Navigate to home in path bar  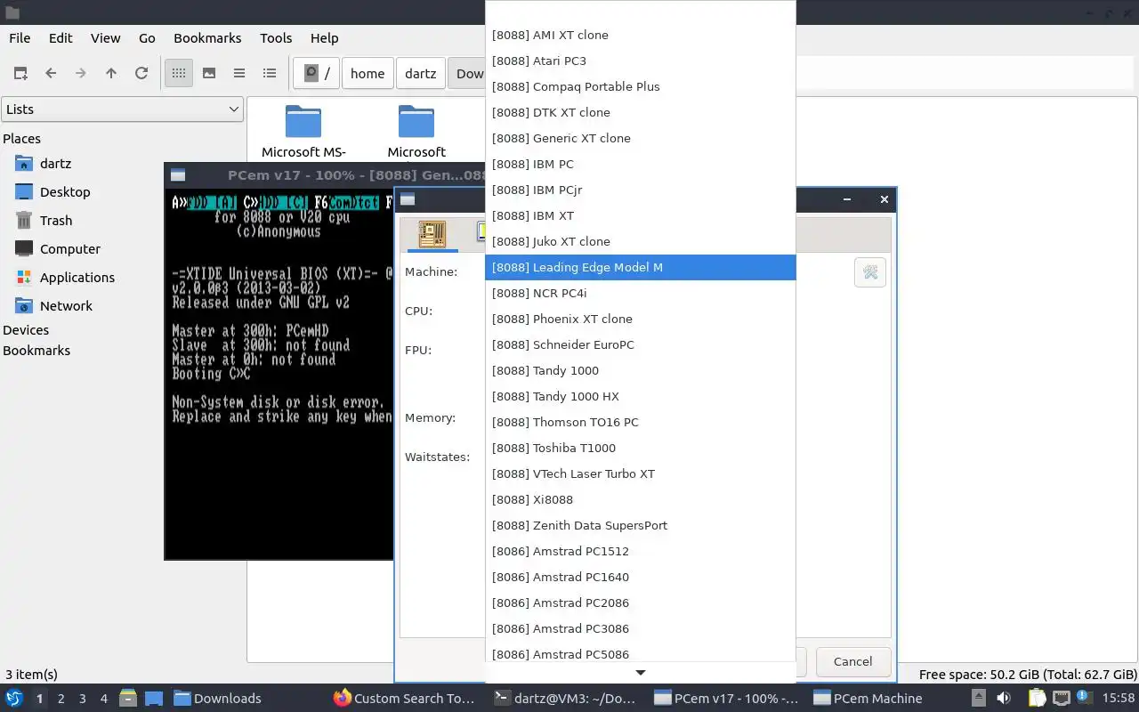(x=368, y=74)
